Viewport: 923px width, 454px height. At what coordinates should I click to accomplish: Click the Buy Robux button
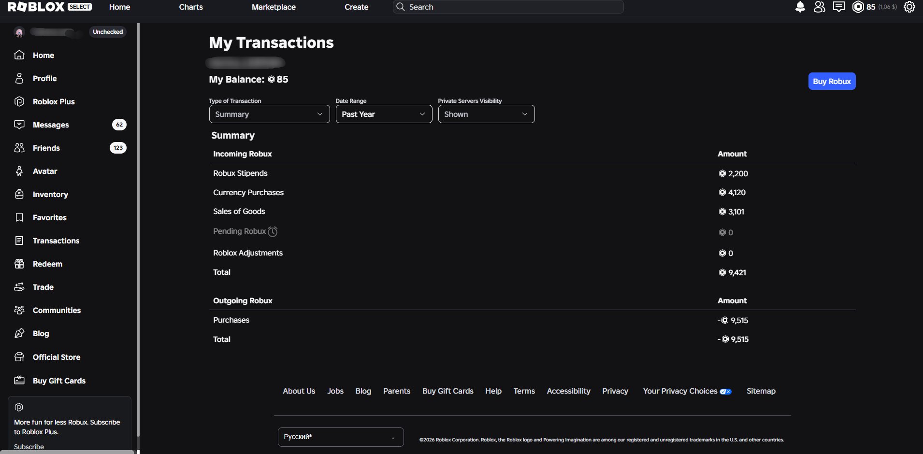[x=832, y=81]
